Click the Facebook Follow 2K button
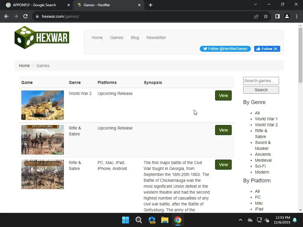Screen dimensions: 303x227 pyautogui.click(x=267, y=49)
